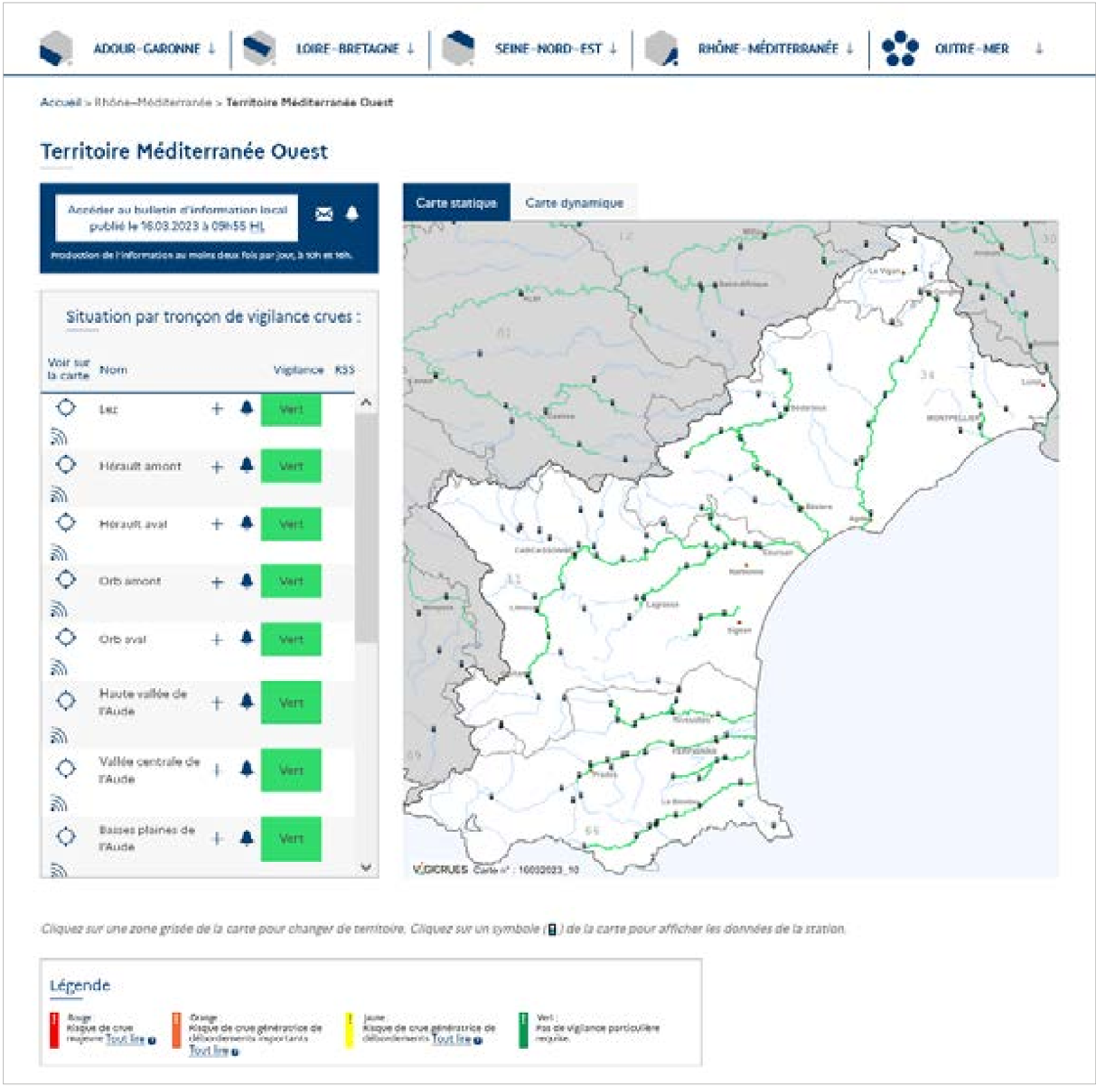Click the RSS icon under Vallée centrale de l'Aude

click(59, 803)
